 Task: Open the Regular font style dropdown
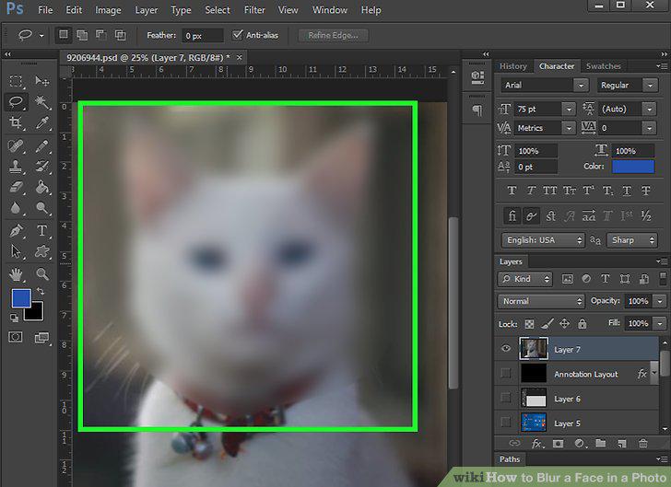pyautogui.click(x=650, y=85)
